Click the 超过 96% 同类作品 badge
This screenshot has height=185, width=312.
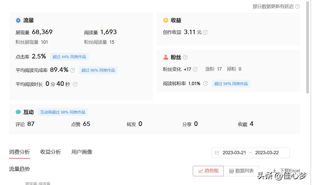click(98, 70)
